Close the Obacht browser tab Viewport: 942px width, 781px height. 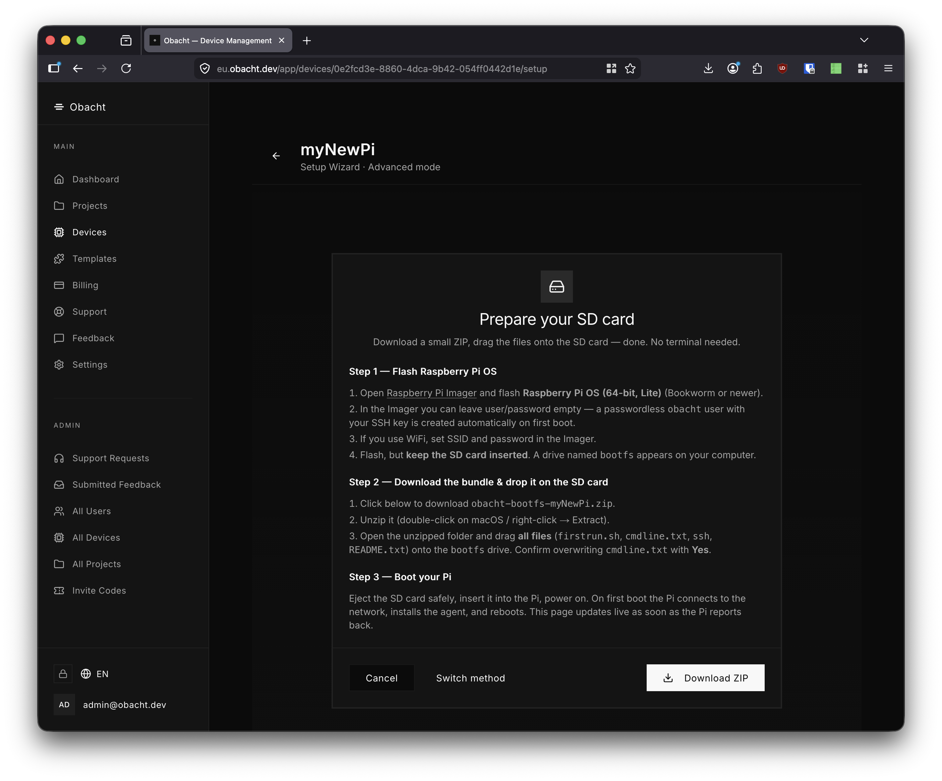(282, 40)
